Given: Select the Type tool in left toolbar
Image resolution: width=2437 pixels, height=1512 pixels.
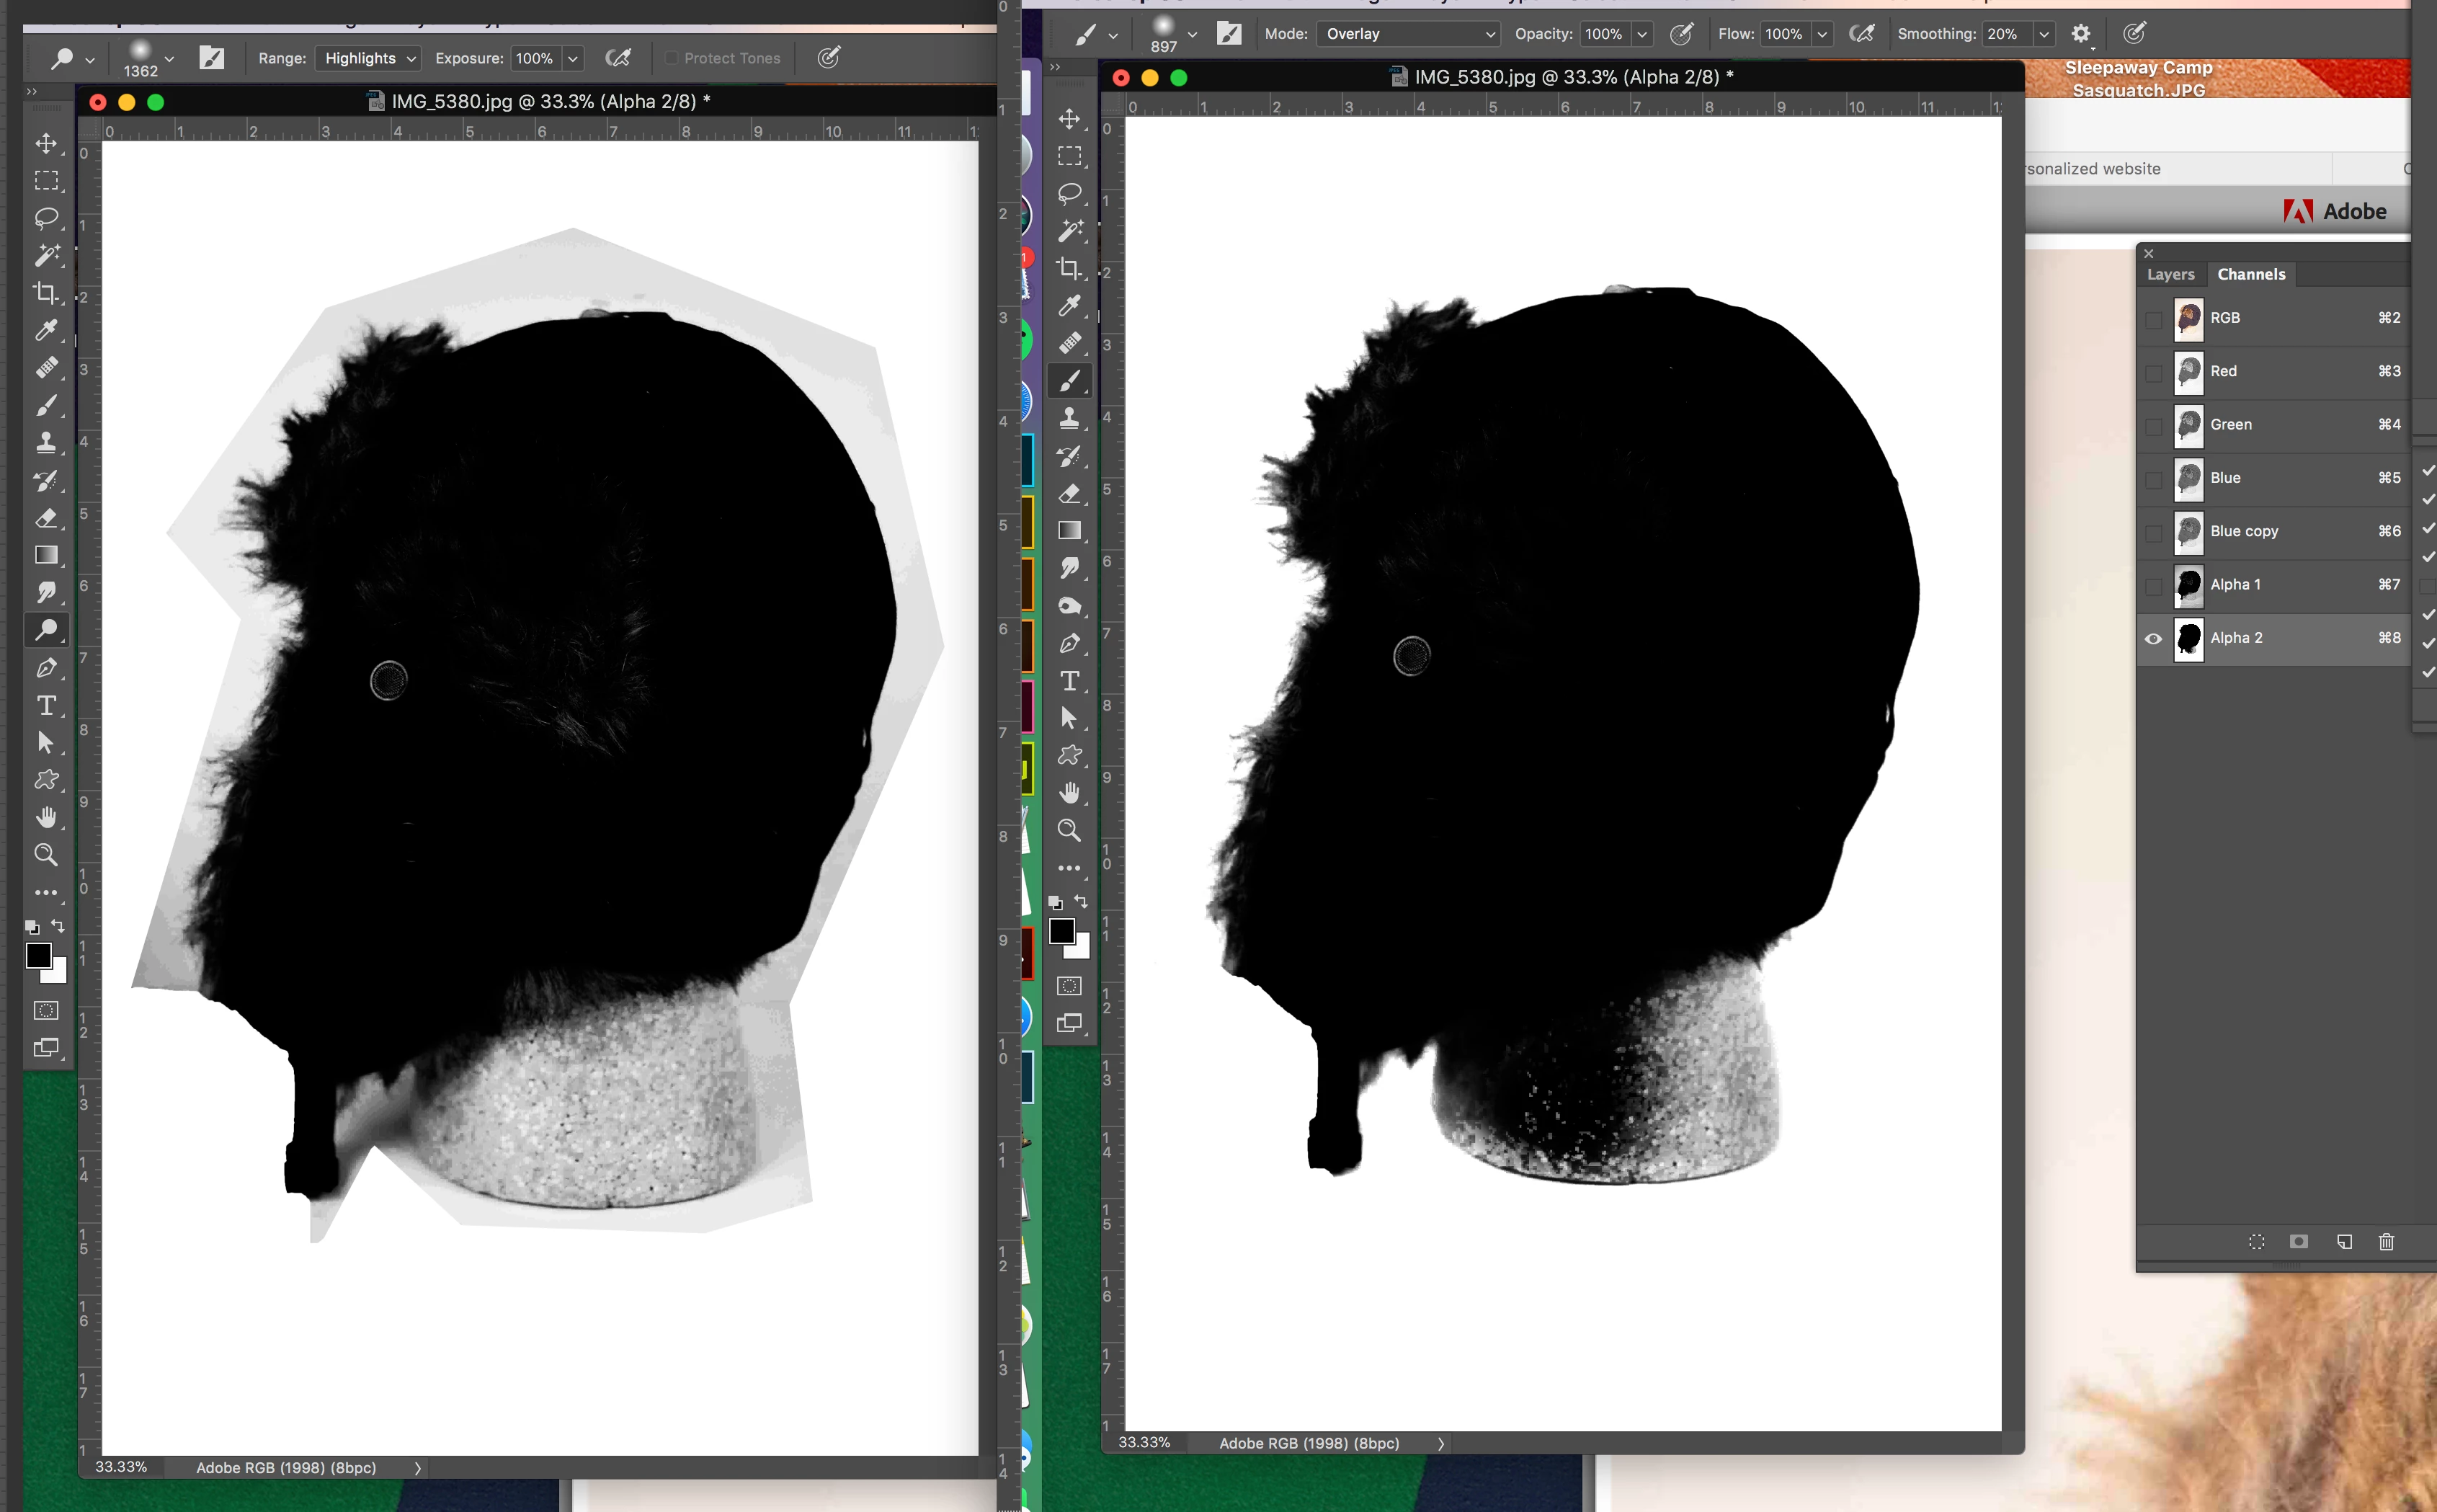Looking at the screenshot, I should pos(46,705).
